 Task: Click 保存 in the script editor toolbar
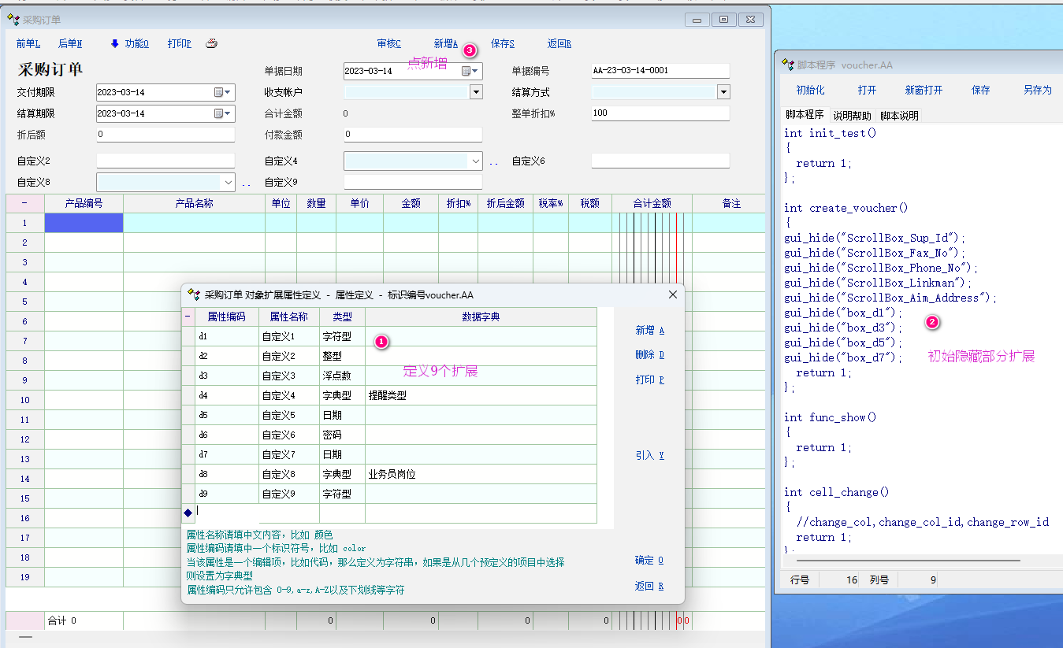tap(980, 91)
